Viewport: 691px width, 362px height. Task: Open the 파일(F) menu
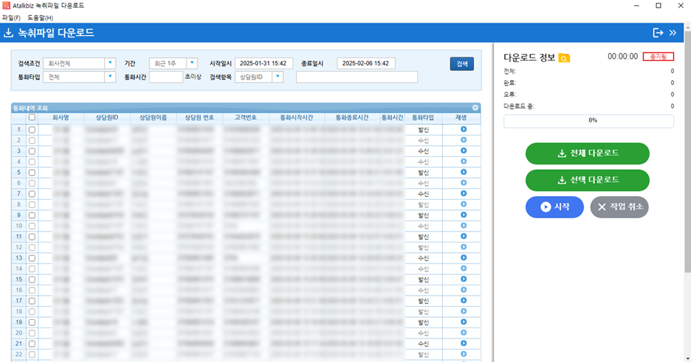12,17
